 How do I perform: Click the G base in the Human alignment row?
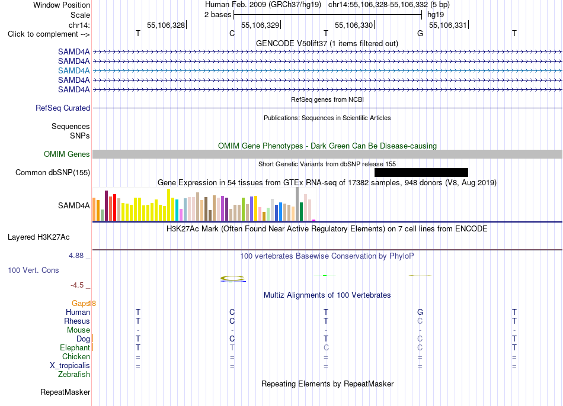coord(420,312)
